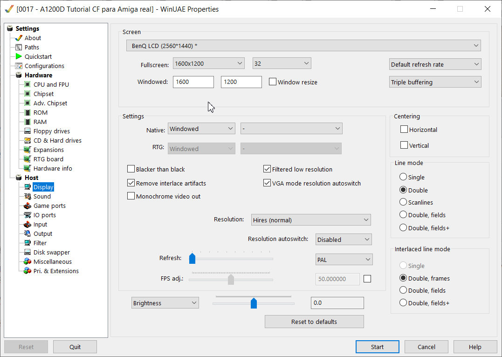Enable Horizontal centering checkbox

(x=404, y=130)
